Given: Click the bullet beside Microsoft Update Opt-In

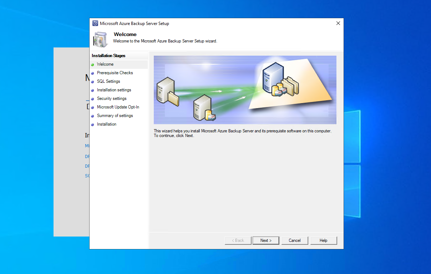Looking at the screenshot, I should 92,107.
